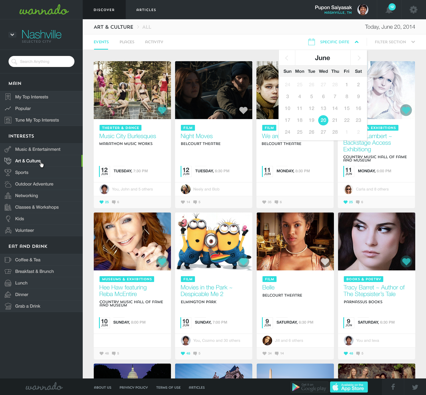Open calendar icon beside Specific Date
426x395 pixels.
tap(311, 42)
